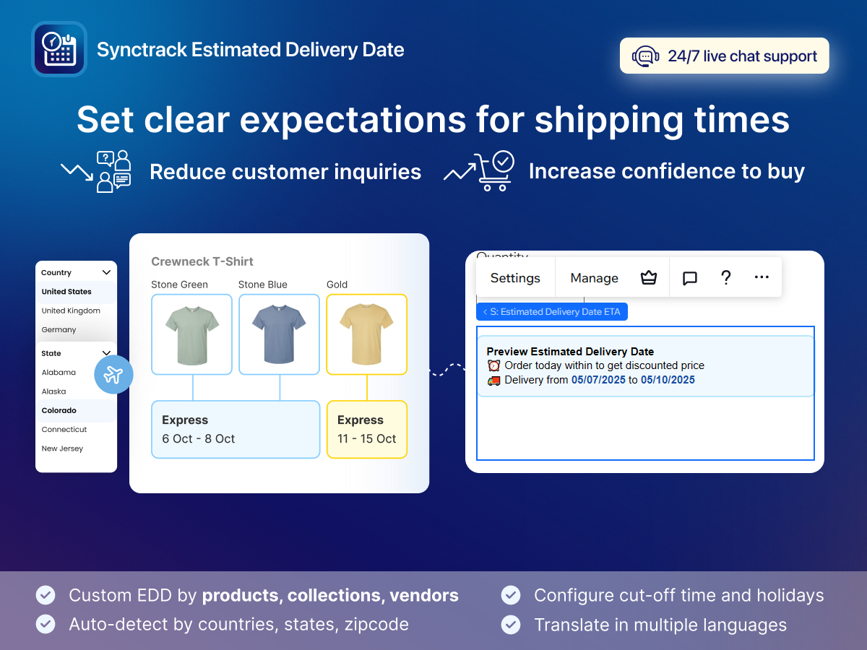The image size is (867, 650).
Task: Select the Stone Blue t-shirt thumbnail
Action: [x=279, y=334]
